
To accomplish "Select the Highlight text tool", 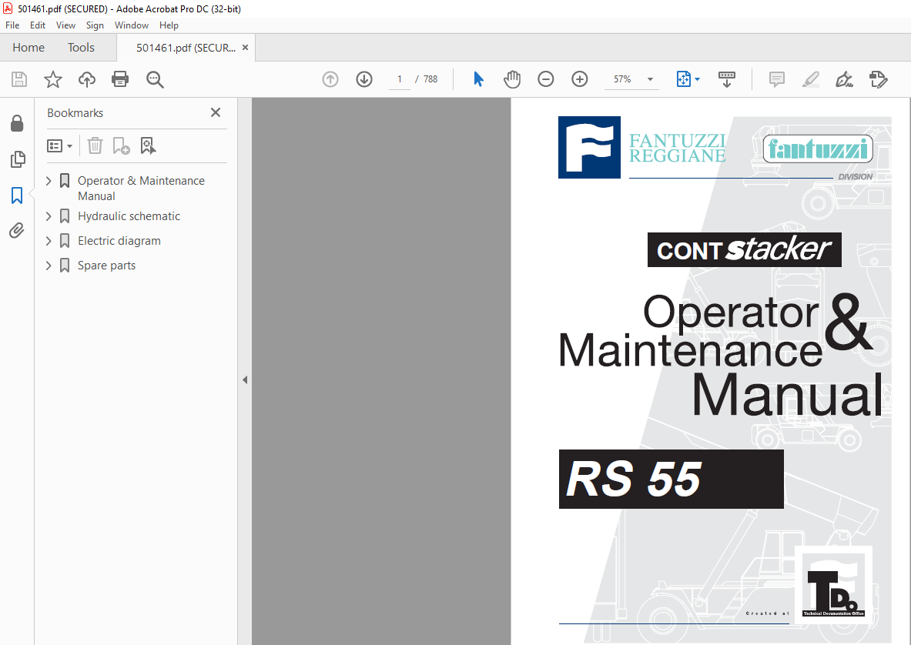I will pyautogui.click(x=810, y=79).
